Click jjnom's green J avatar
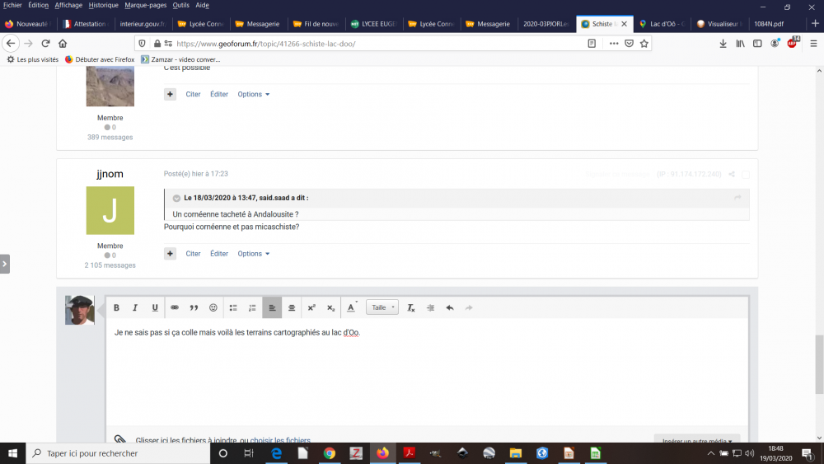This screenshot has height=464, width=824. click(110, 210)
